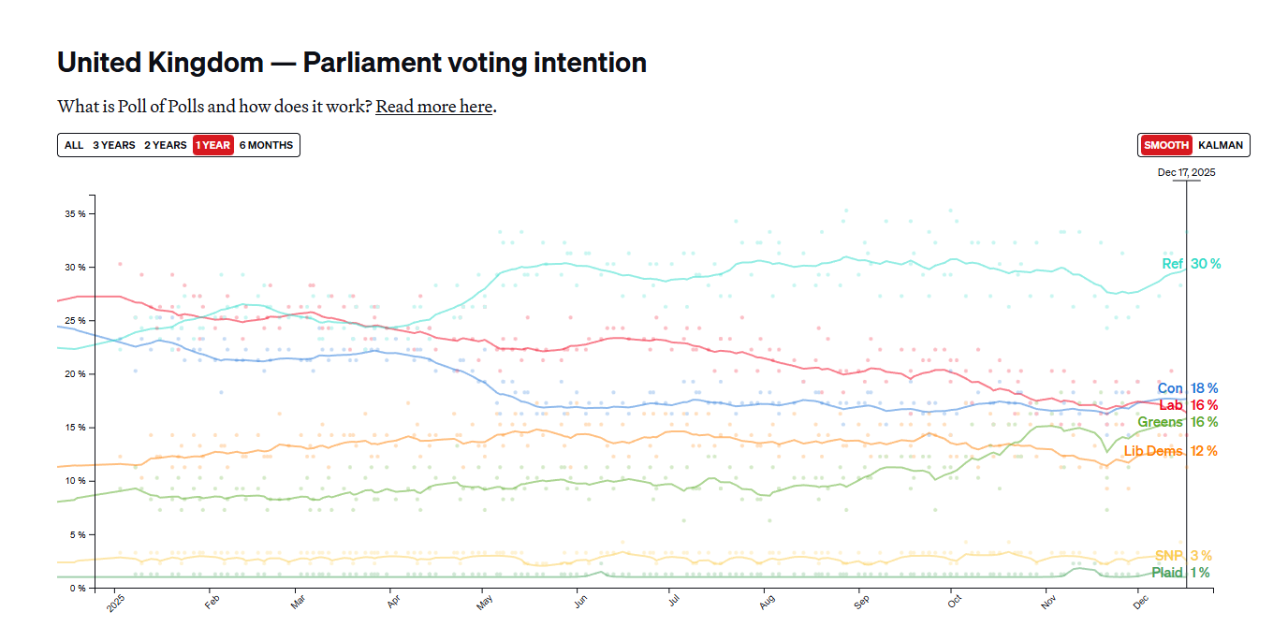Image resolution: width=1288 pixels, height=641 pixels.
Task: Click the Greens 16 % legend label
Action: pos(1177,422)
